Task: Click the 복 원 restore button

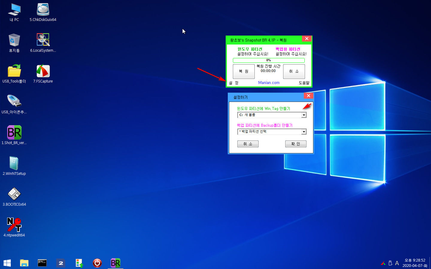Action: pos(244,71)
